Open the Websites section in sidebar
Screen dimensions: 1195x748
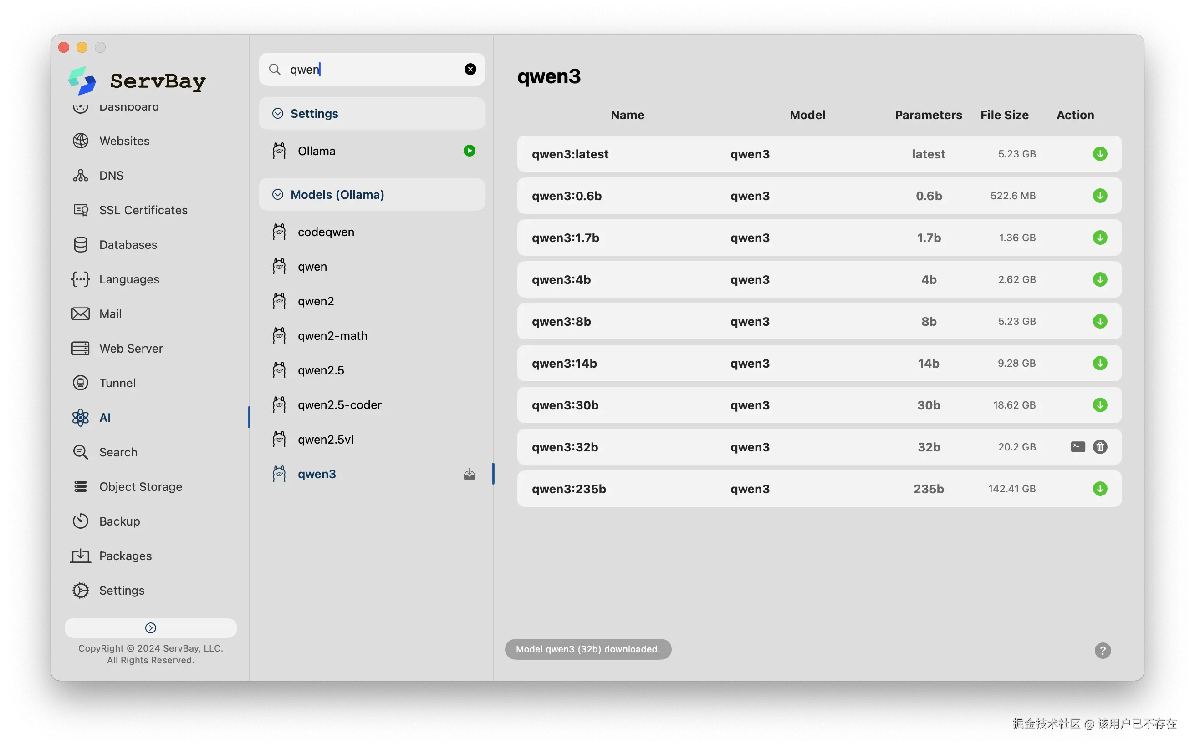[x=124, y=141]
